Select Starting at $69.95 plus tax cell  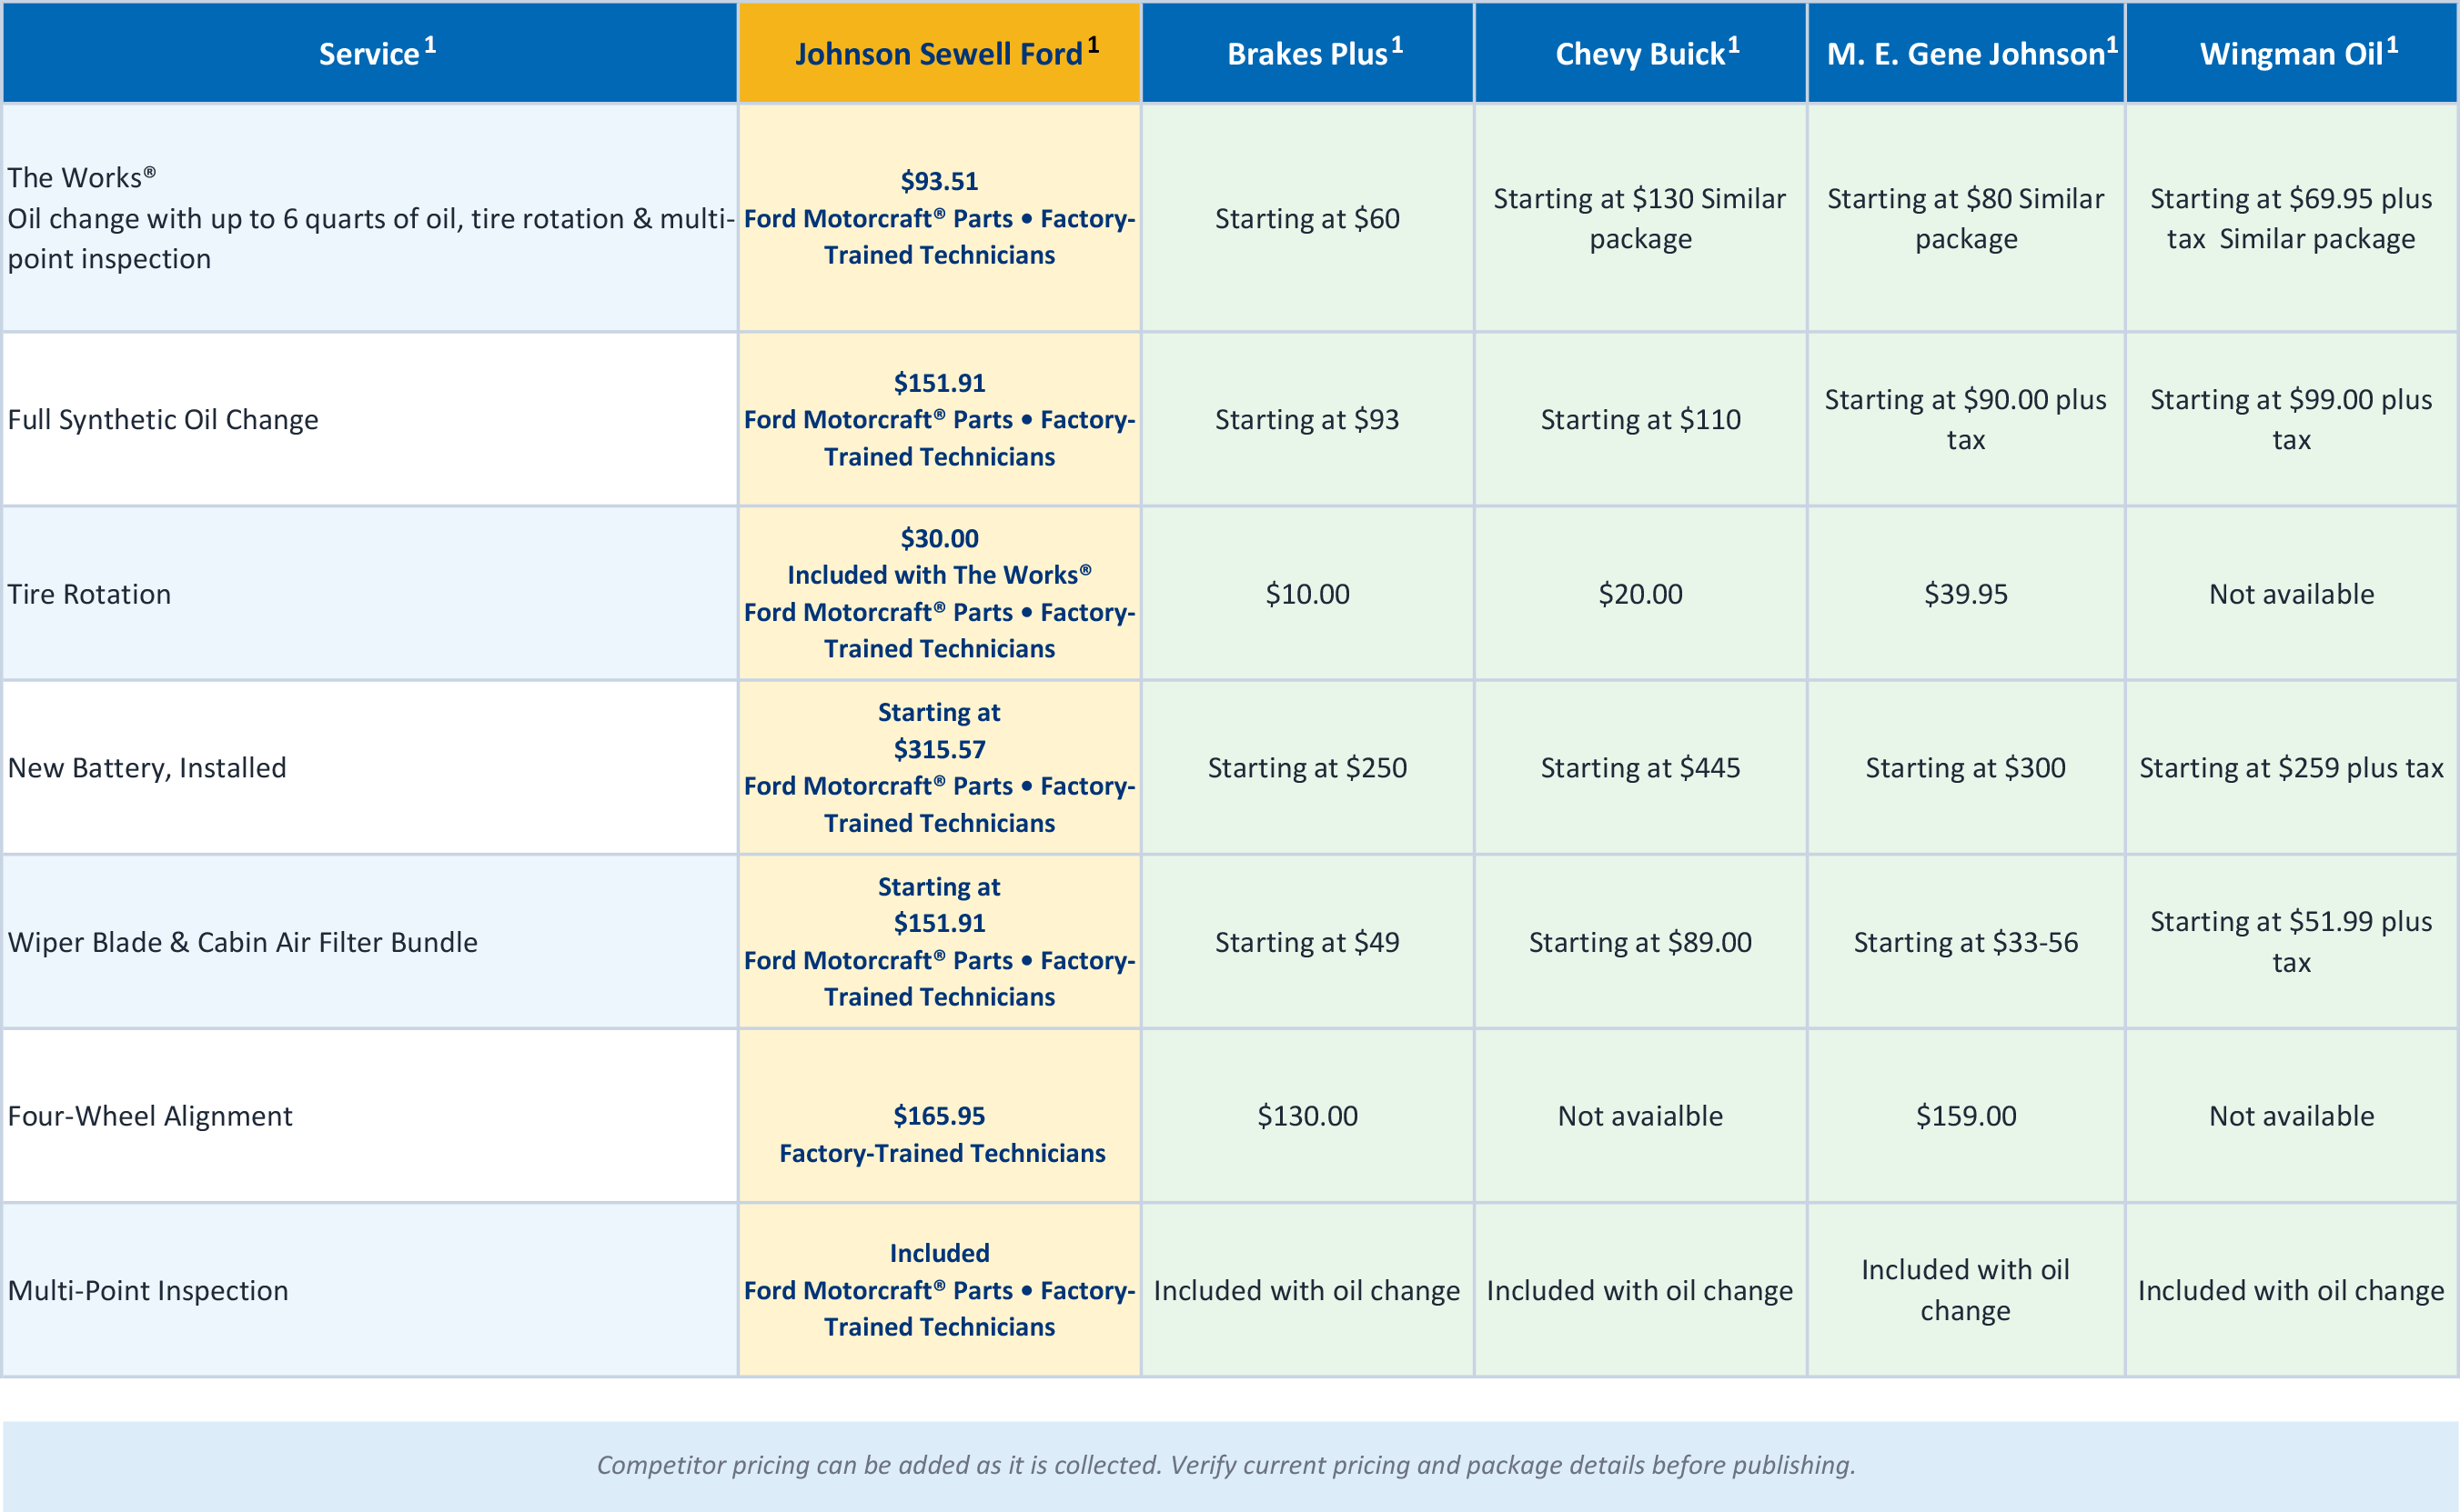click(x=2291, y=218)
